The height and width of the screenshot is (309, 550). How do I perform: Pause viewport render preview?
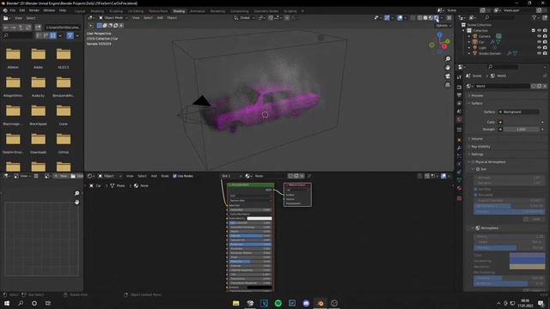tap(449, 18)
